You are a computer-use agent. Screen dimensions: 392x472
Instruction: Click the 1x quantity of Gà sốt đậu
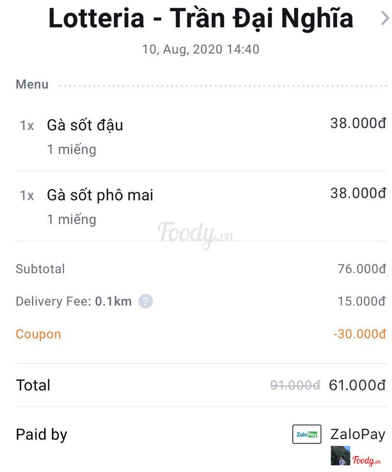27,125
